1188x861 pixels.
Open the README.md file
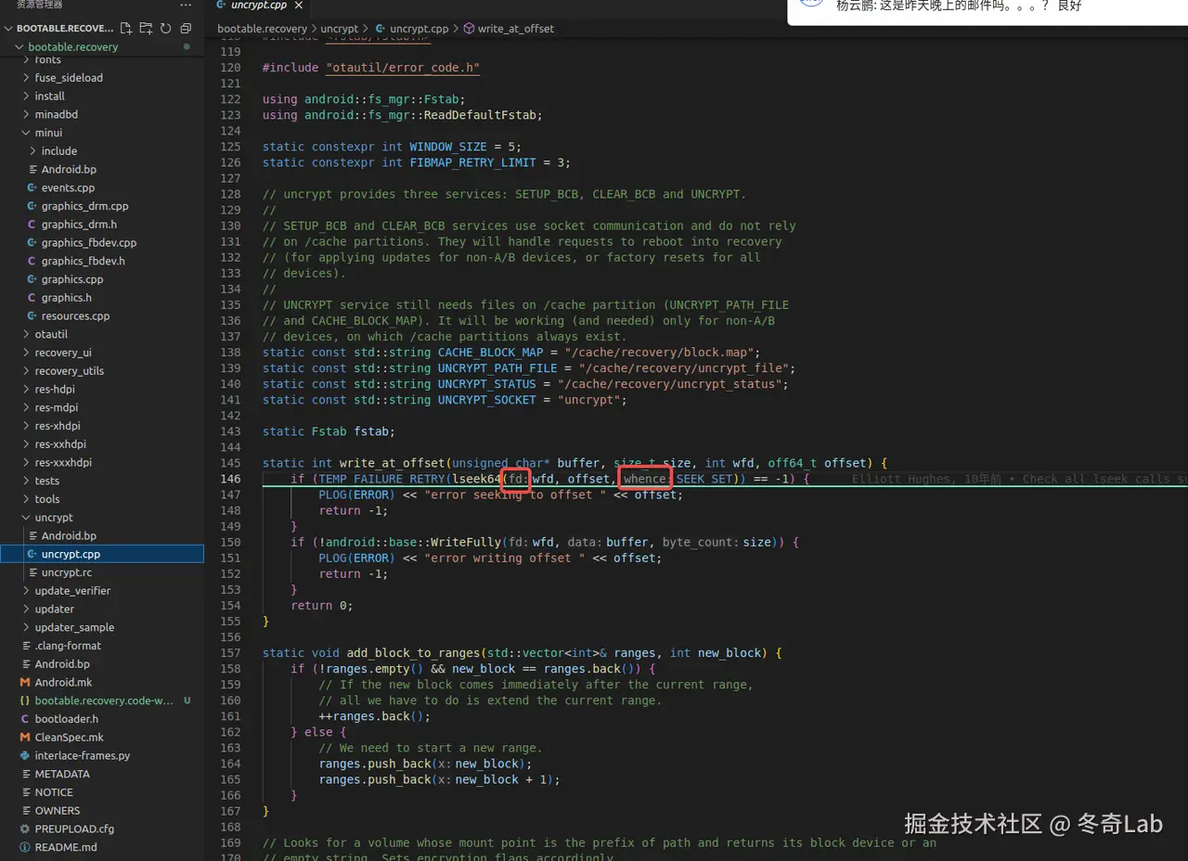[65, 847]
